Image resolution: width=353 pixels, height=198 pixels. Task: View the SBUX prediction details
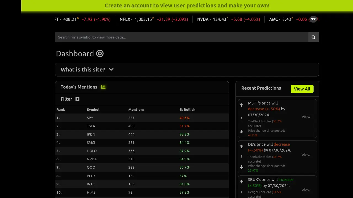[306, 190]
